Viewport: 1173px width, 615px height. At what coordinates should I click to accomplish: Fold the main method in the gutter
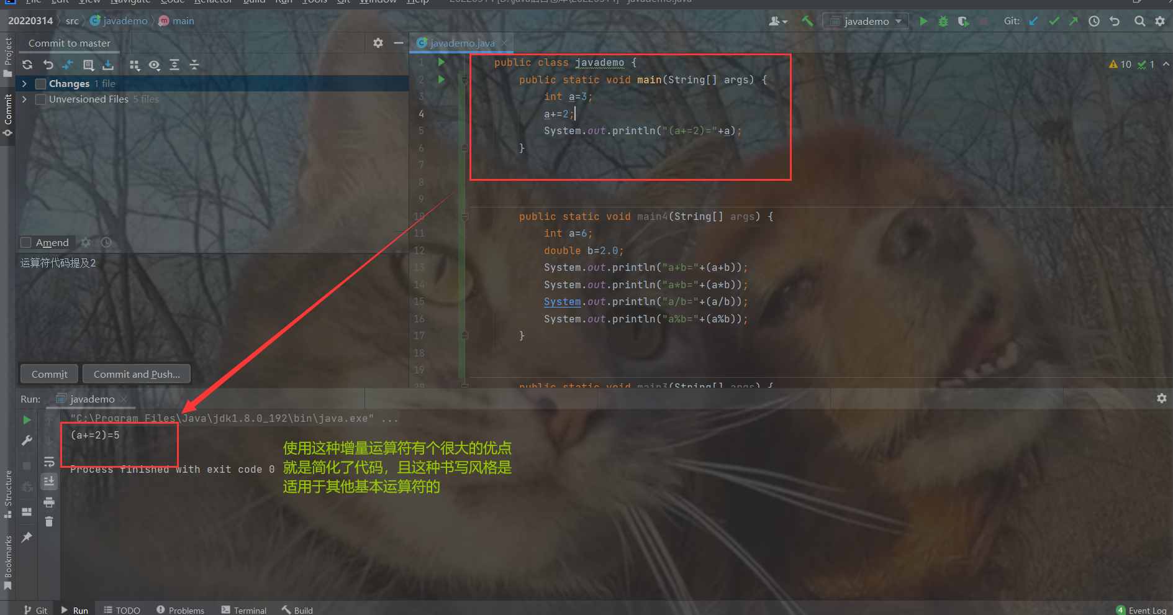[x=464, y=80]
